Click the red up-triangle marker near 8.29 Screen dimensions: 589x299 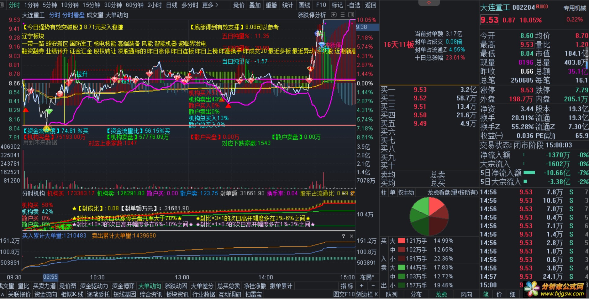tap(26, 110)
